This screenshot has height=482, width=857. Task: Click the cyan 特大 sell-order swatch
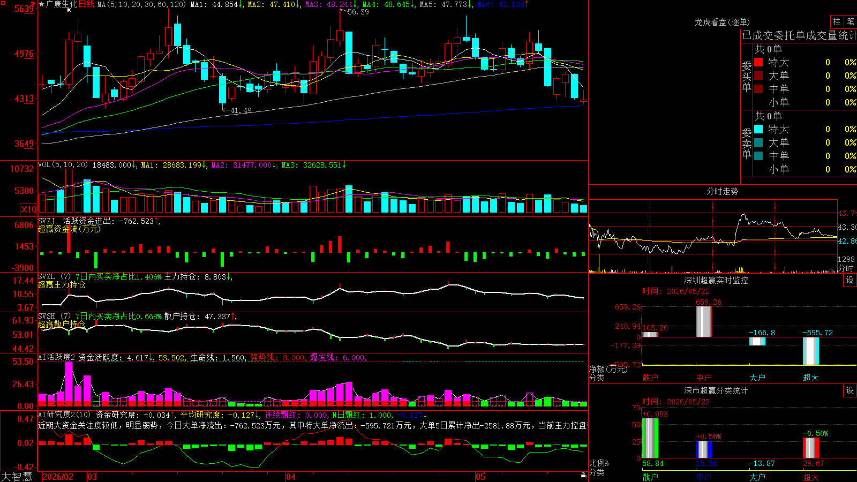pos(758,129)
